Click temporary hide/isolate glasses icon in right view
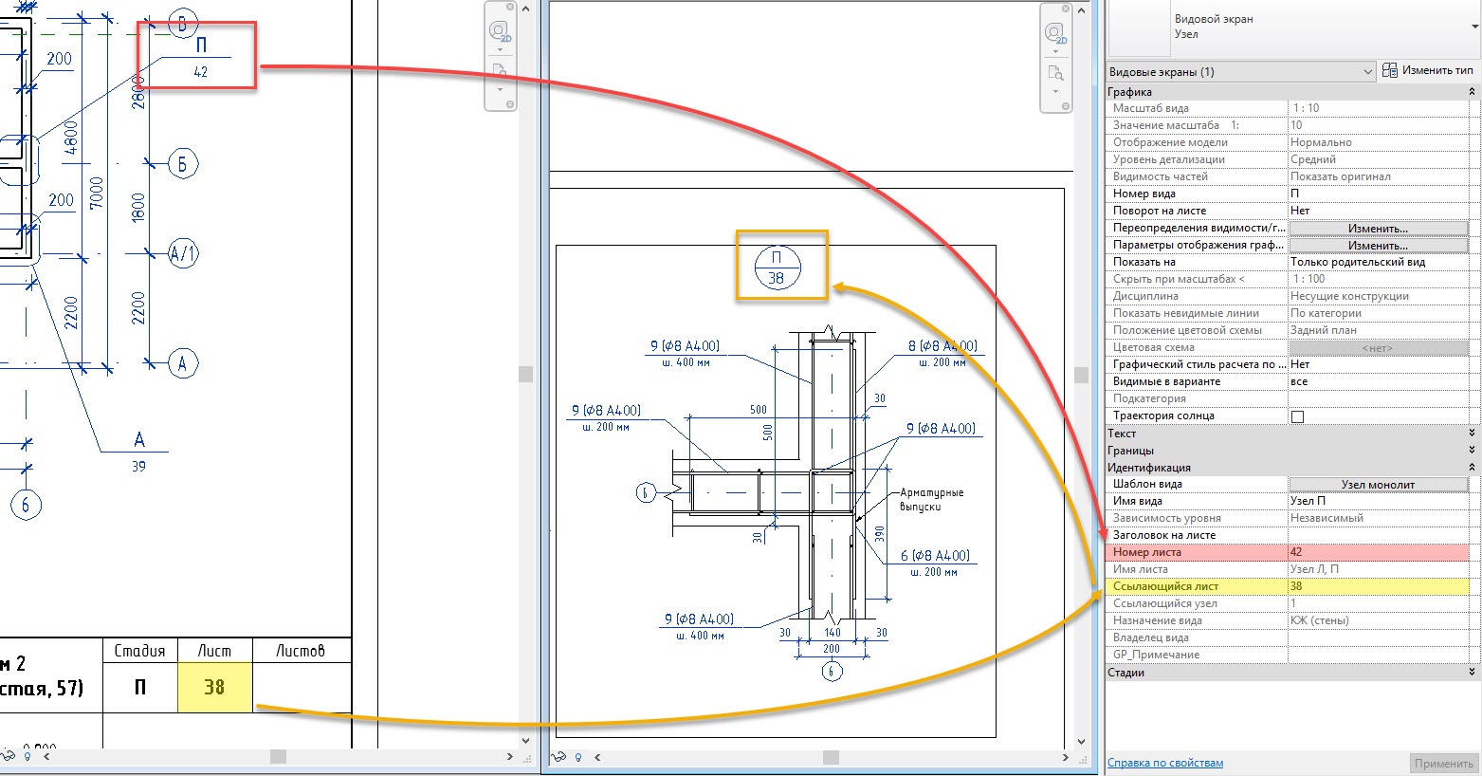The image size is (1482, 776). tap(559, 757)
